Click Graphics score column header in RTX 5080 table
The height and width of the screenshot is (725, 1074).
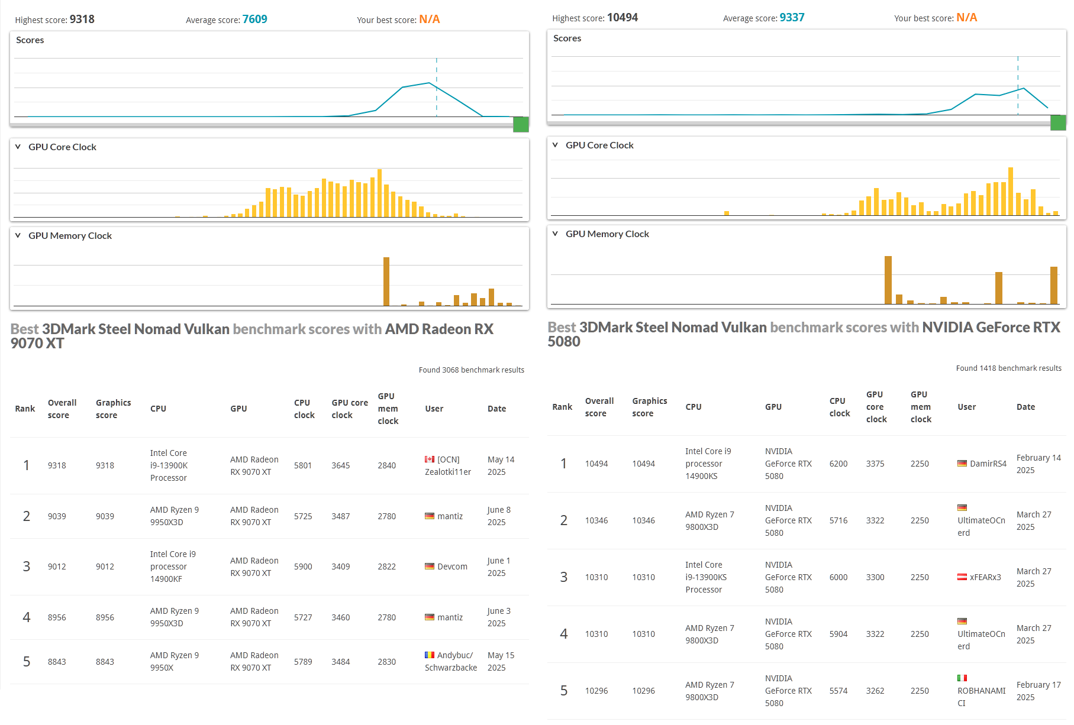(649, 407)
